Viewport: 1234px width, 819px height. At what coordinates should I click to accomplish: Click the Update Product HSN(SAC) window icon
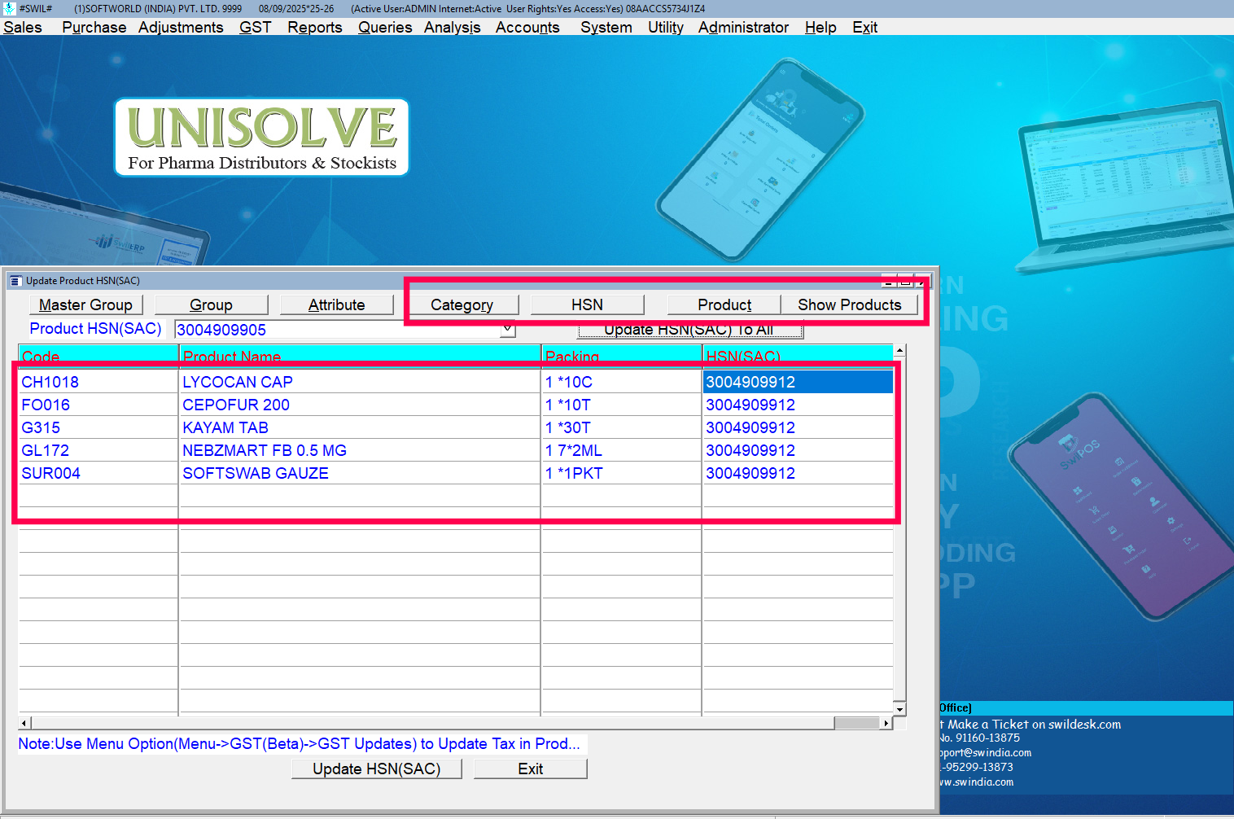click(15, 281)
